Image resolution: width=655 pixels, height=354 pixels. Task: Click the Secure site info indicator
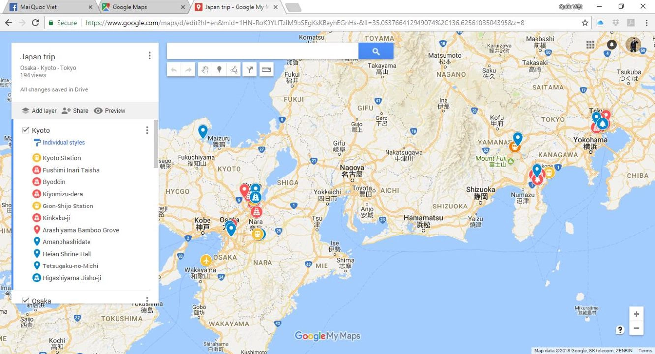[61, 23]
